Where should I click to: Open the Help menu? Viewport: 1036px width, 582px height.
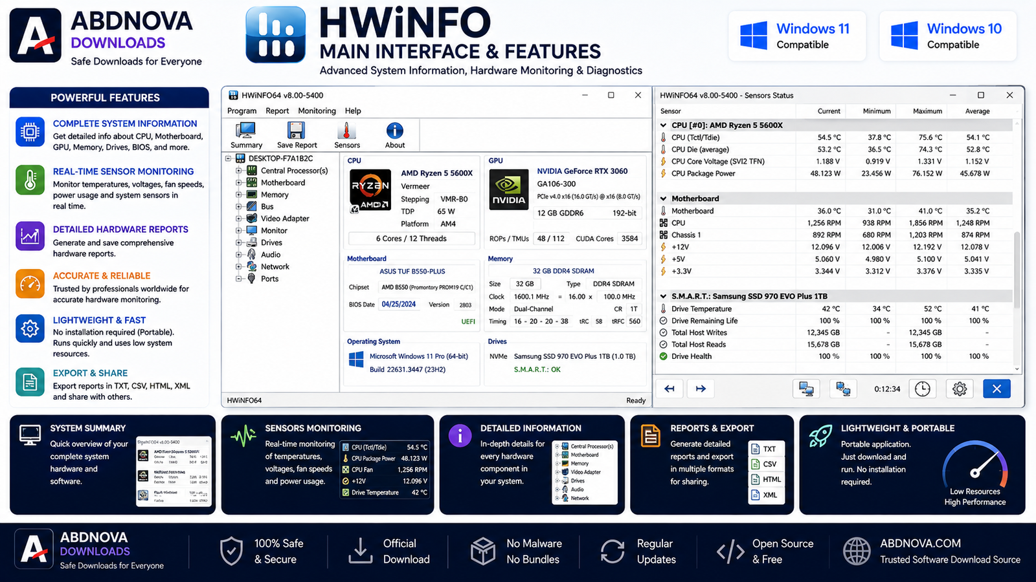353,111
